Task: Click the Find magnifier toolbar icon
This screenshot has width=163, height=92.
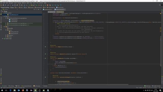Action: coord(20,5)
